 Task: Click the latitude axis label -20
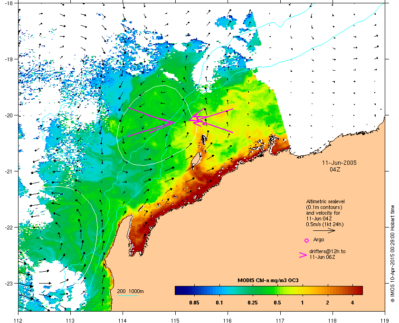[9, 115]
